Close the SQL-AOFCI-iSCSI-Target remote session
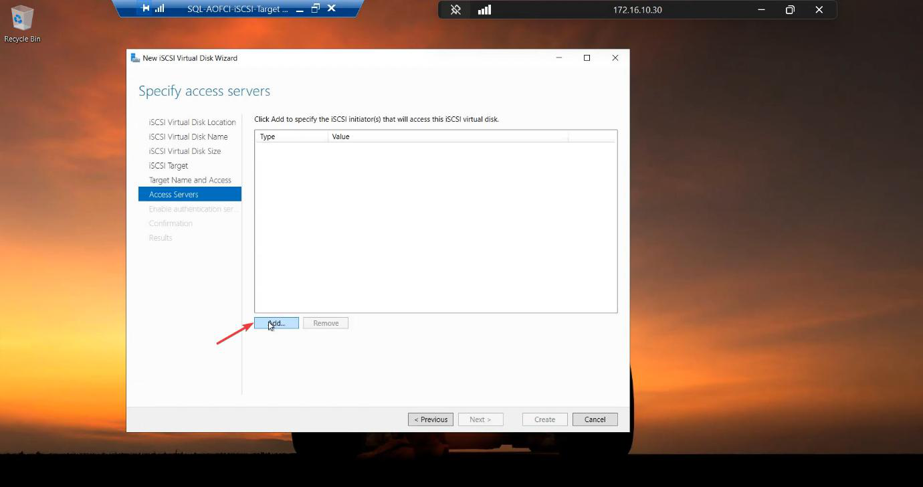The width and height of the screenshot is (923, 487). coord(332,9)
